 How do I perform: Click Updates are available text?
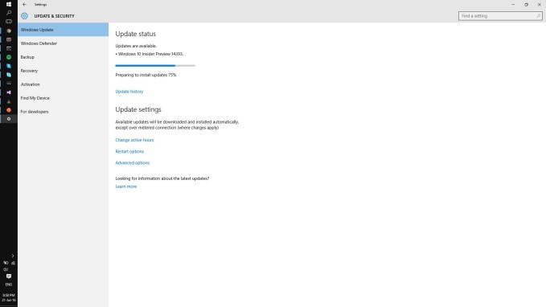(136, 46)
